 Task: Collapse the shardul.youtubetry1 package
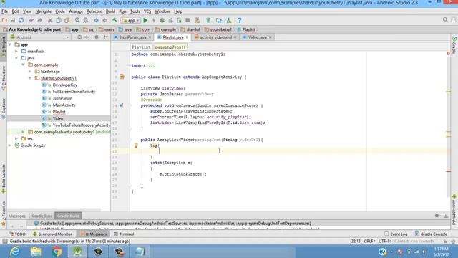coord(30,78)
